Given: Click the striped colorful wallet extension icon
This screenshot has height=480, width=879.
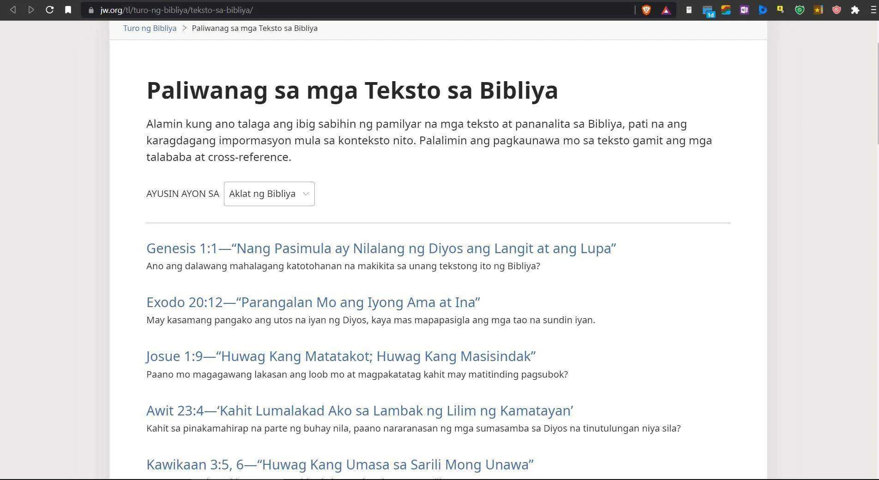Looking at the screenshot, I should click(726, 10).
